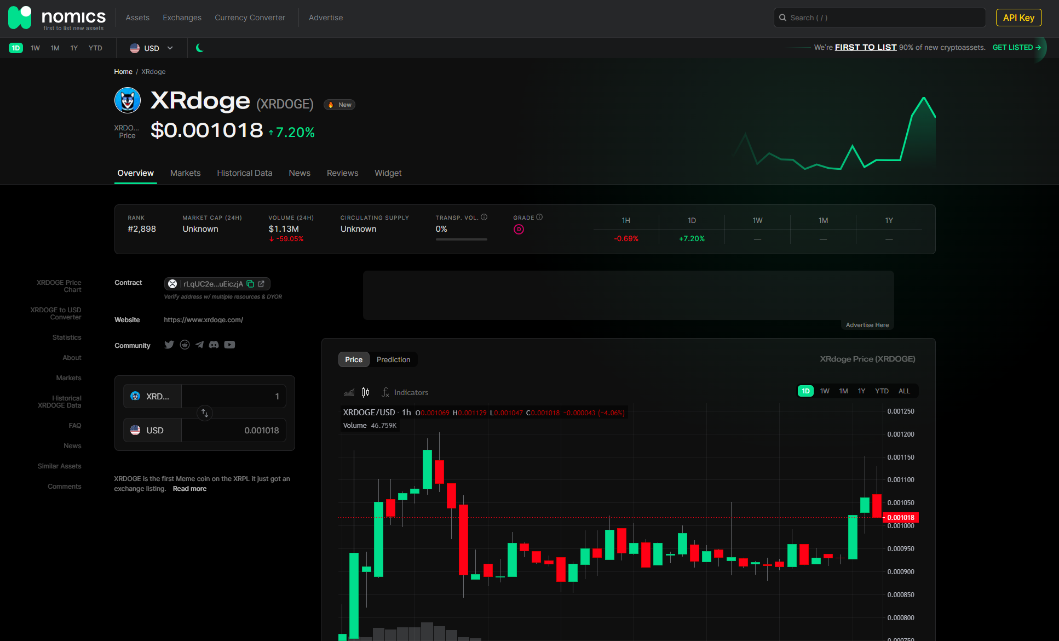Open contract address in external explorer
The height and width of the screenshot is (641, 1059).
[261, 284]
